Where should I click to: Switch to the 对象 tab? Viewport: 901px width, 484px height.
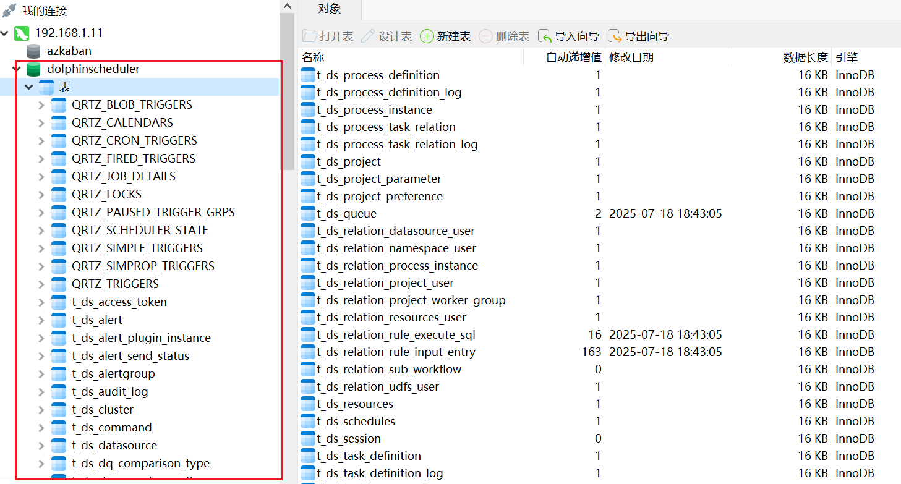[330, 9]
